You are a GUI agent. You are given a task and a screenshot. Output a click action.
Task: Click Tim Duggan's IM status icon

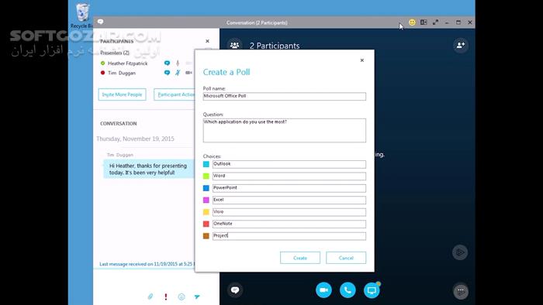tap(167, 73)
